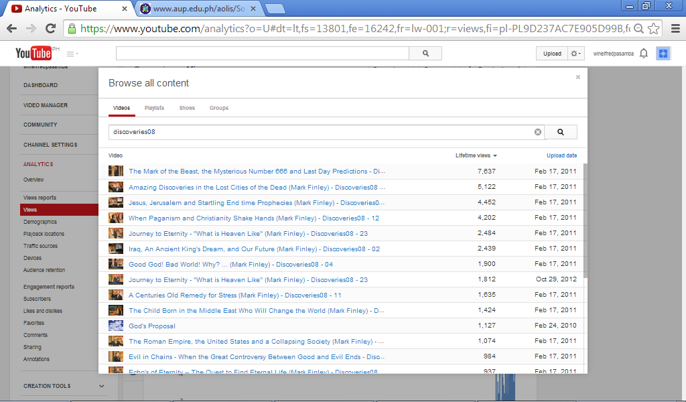
Task: Click the YouTube top search magnifier button
Action: 425,54
